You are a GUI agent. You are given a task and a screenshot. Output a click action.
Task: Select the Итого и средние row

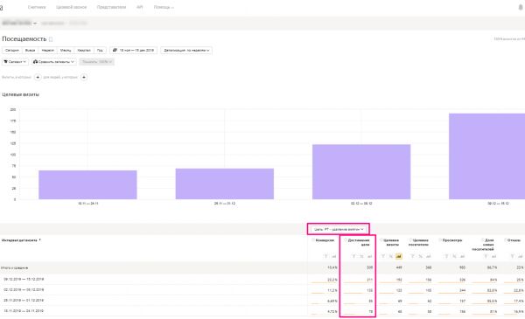point(262,267)
